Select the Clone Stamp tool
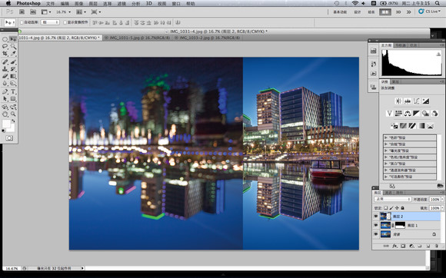446x278 pixels. (5, 69)
